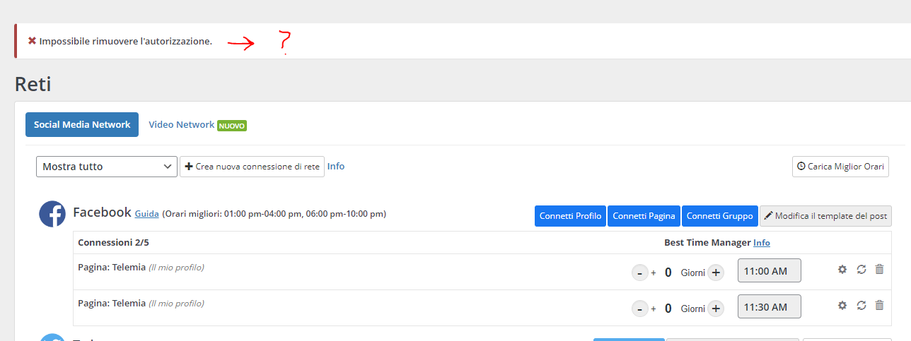
Task: Refresh the 11:00 AM Telemia connection
Action: click(x=861, y=269)
